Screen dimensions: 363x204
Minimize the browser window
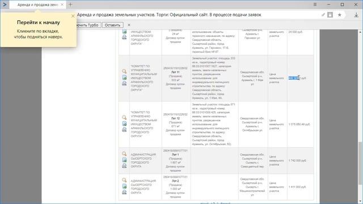[329, 5]
